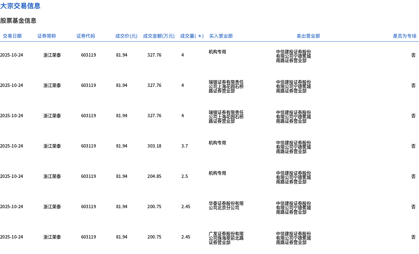The width and height of the screenshot is (419, 254).
Task: Click buyer 广发证券股份有限公司珠海翠前北路证券营业部
Action: (x=226, y=238)
